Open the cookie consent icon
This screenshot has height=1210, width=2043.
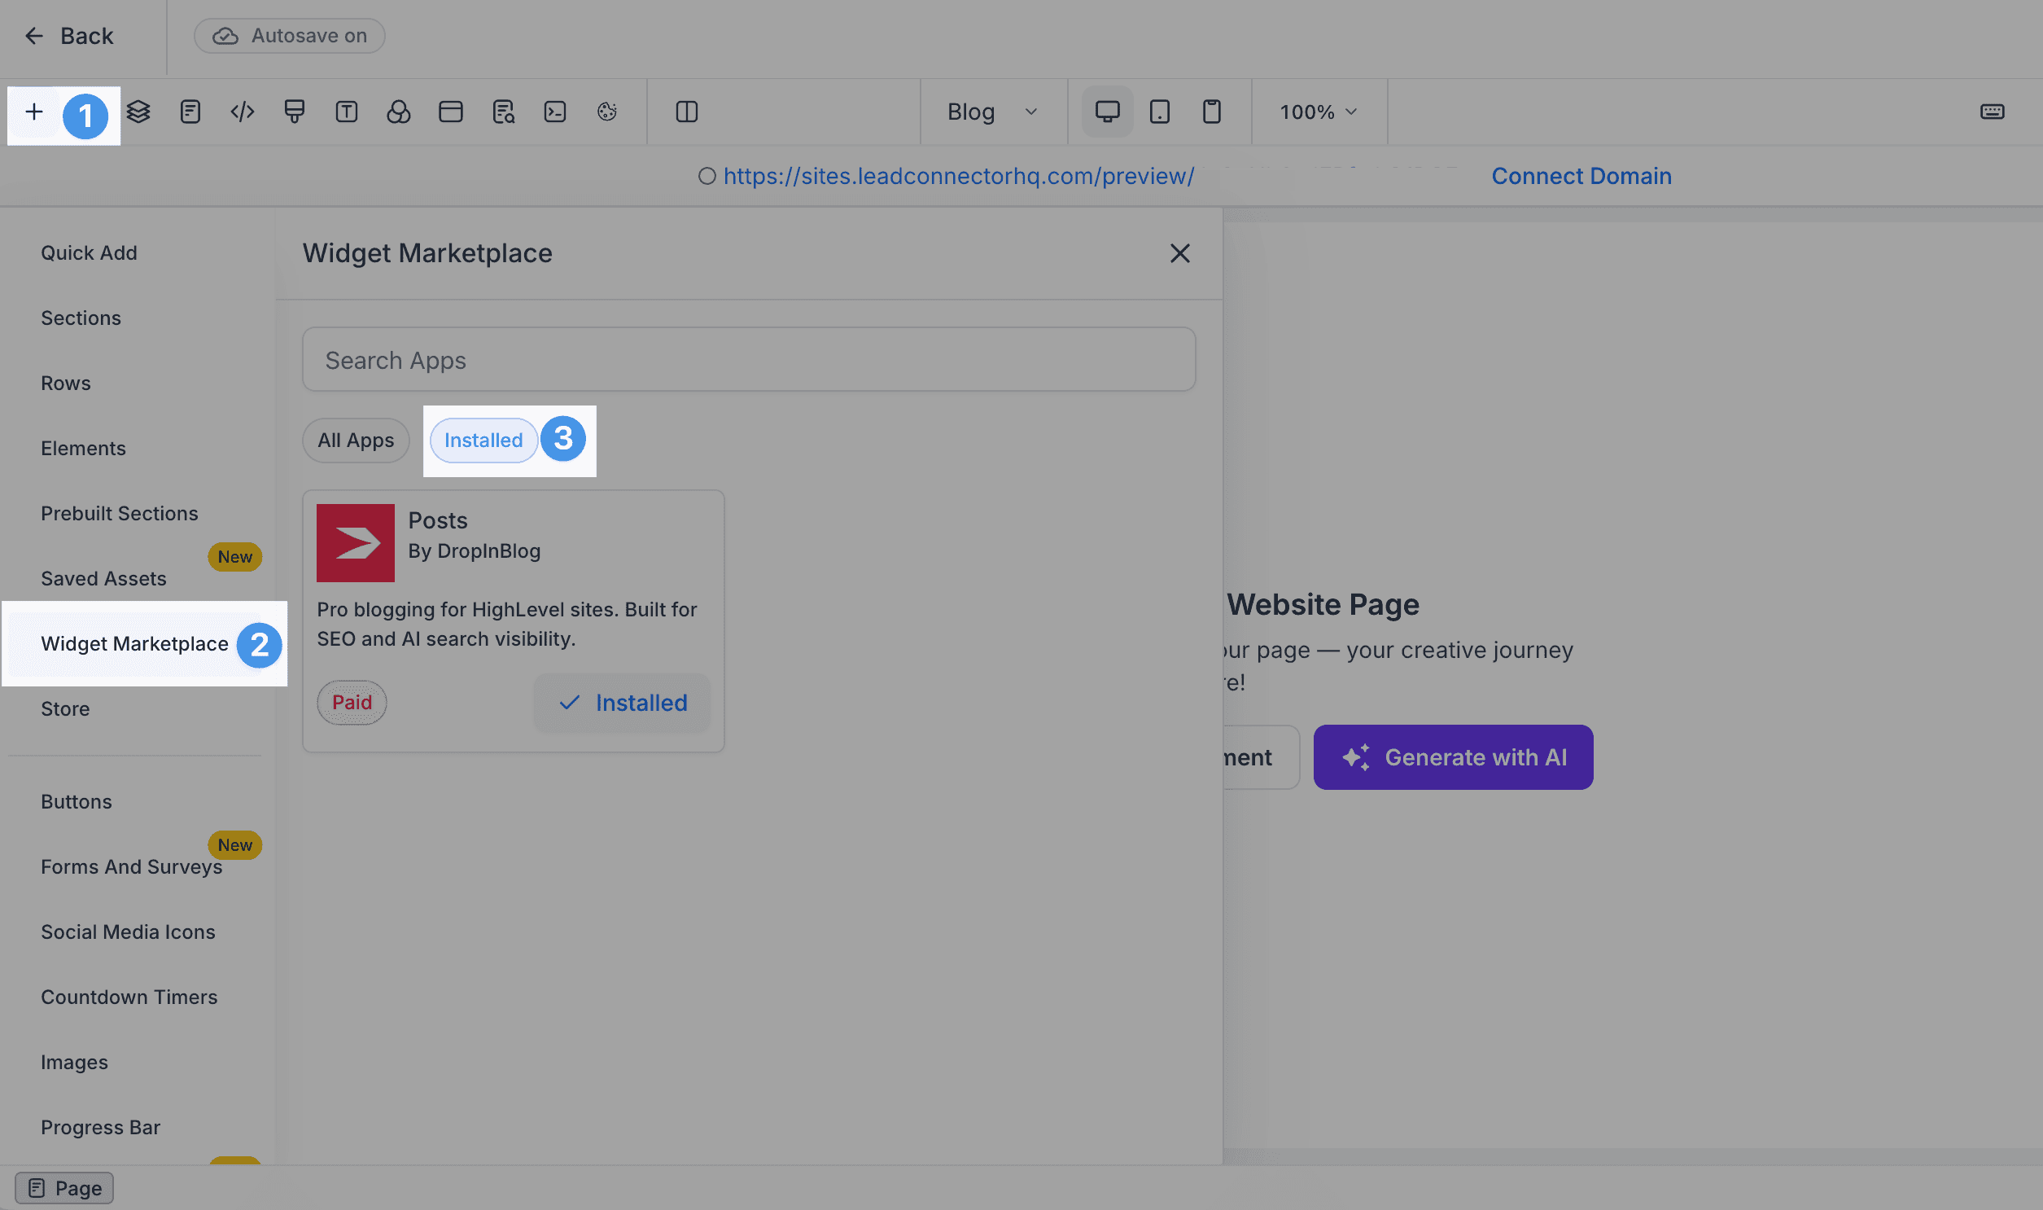pos(607,112)
